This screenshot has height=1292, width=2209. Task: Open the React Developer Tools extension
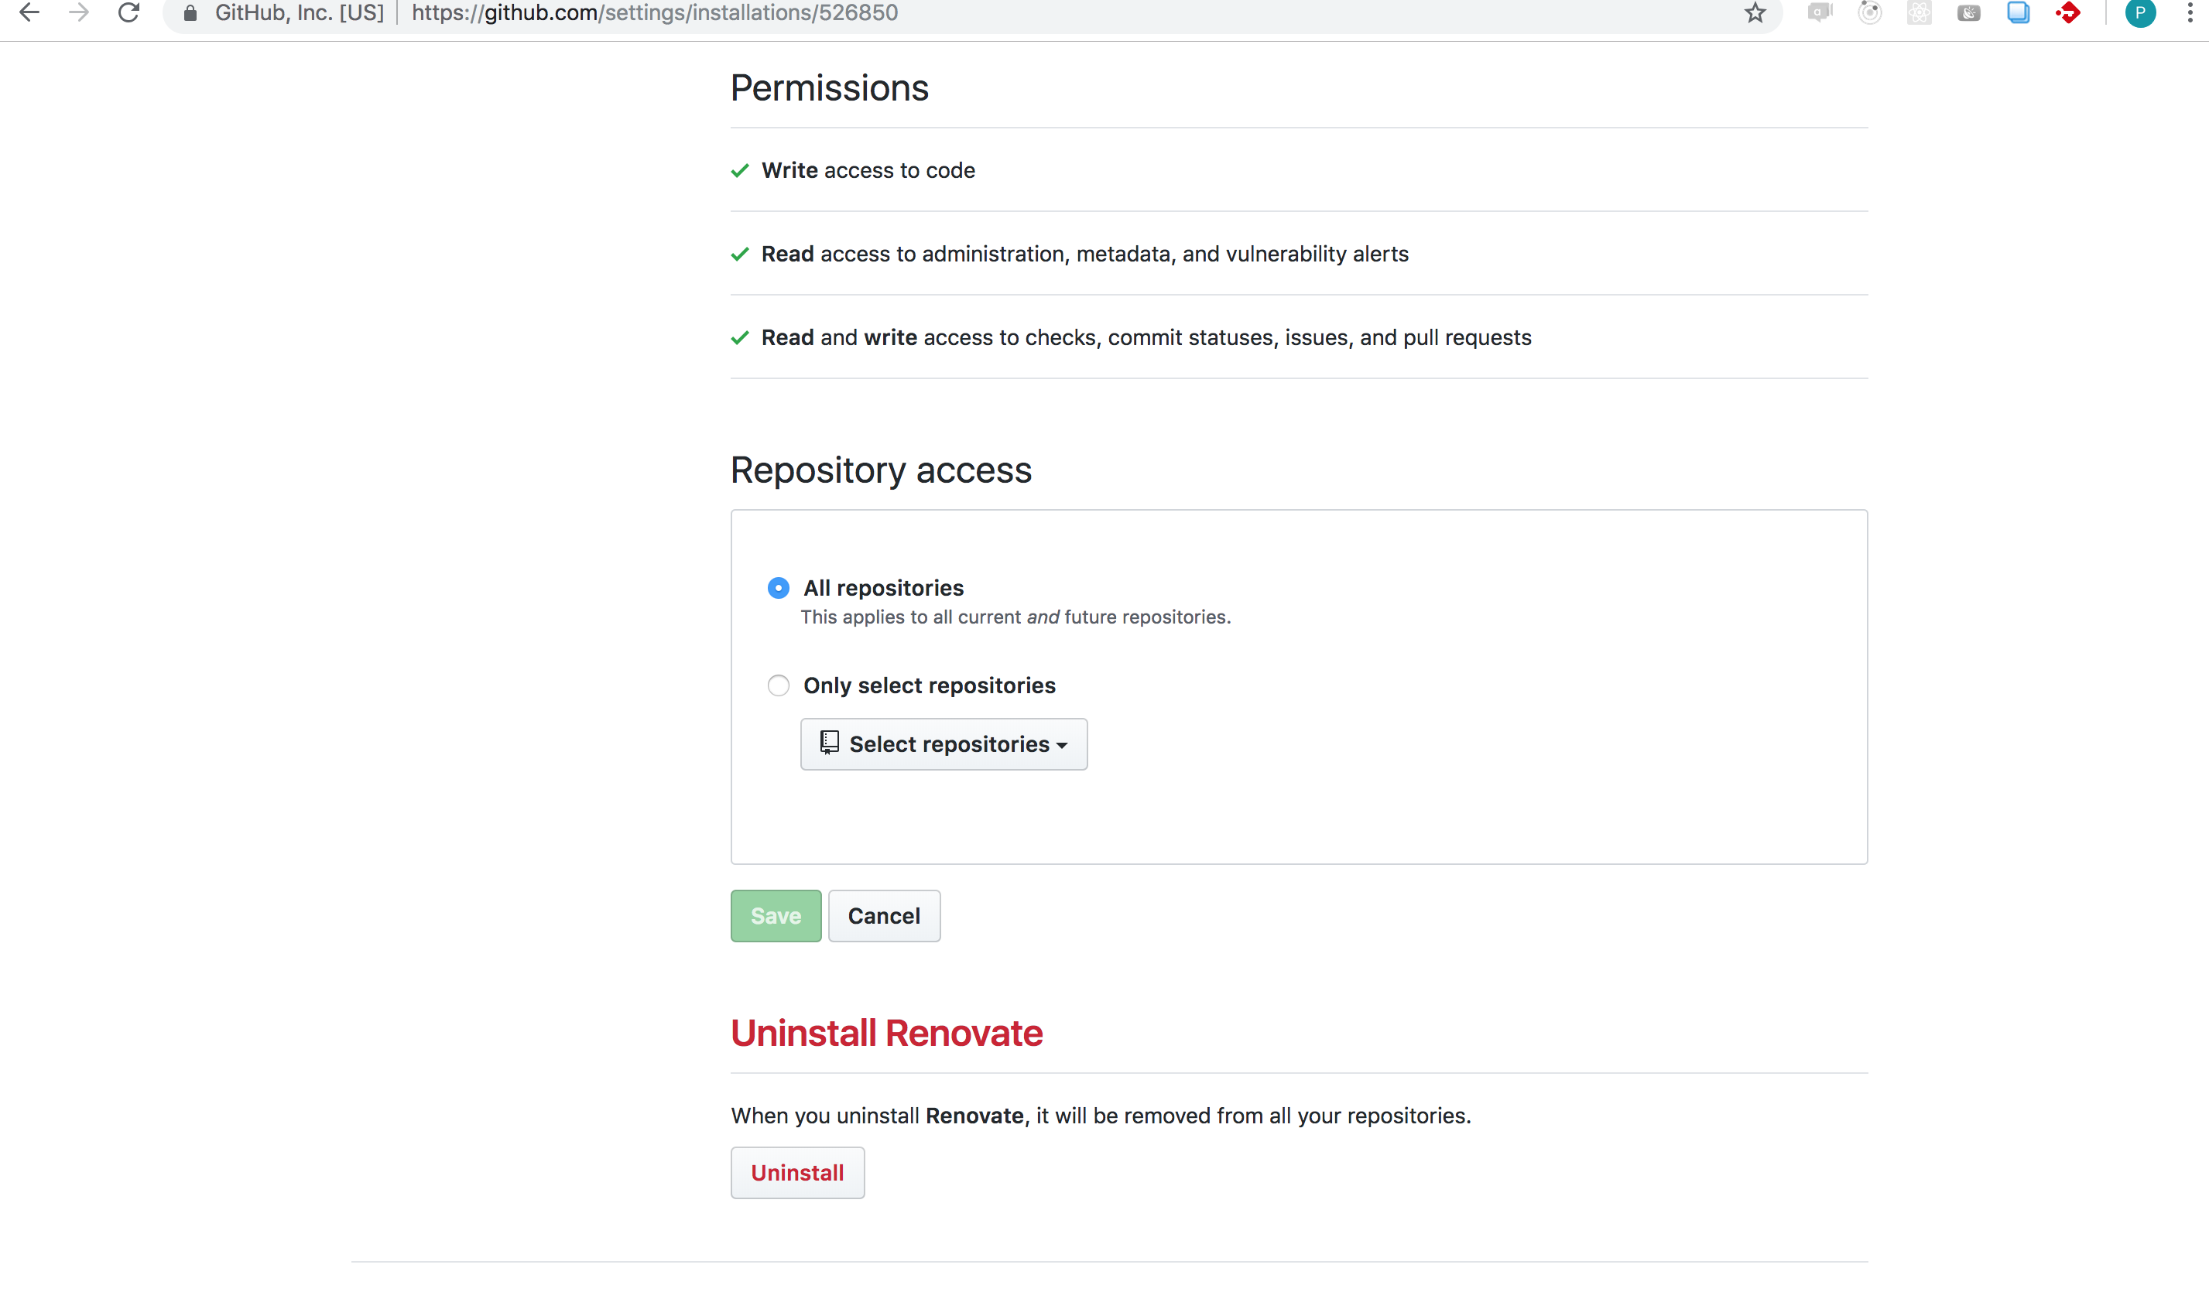point(1919,12)
